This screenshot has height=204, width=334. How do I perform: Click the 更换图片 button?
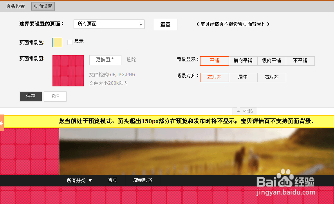(x=105, y=60)
